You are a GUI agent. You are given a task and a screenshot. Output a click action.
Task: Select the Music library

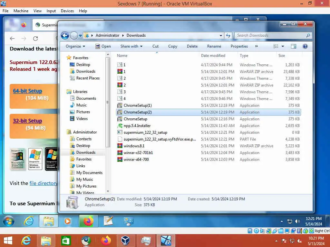pyautogui.click(x=81, y=105)
